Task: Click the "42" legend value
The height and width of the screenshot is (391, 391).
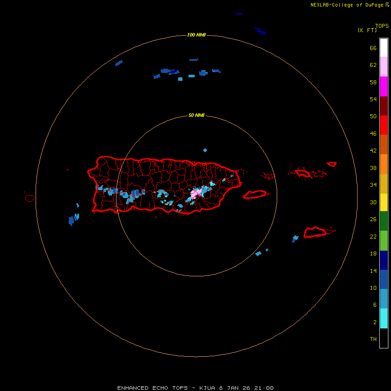Action: tap(373, 150)
